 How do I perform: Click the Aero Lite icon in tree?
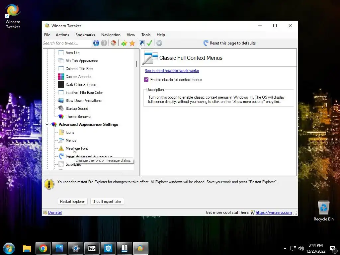click(x=61, y=53)
